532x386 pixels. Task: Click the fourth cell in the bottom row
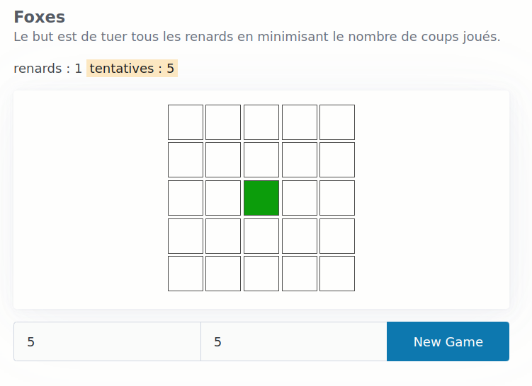tap(300, 274)
